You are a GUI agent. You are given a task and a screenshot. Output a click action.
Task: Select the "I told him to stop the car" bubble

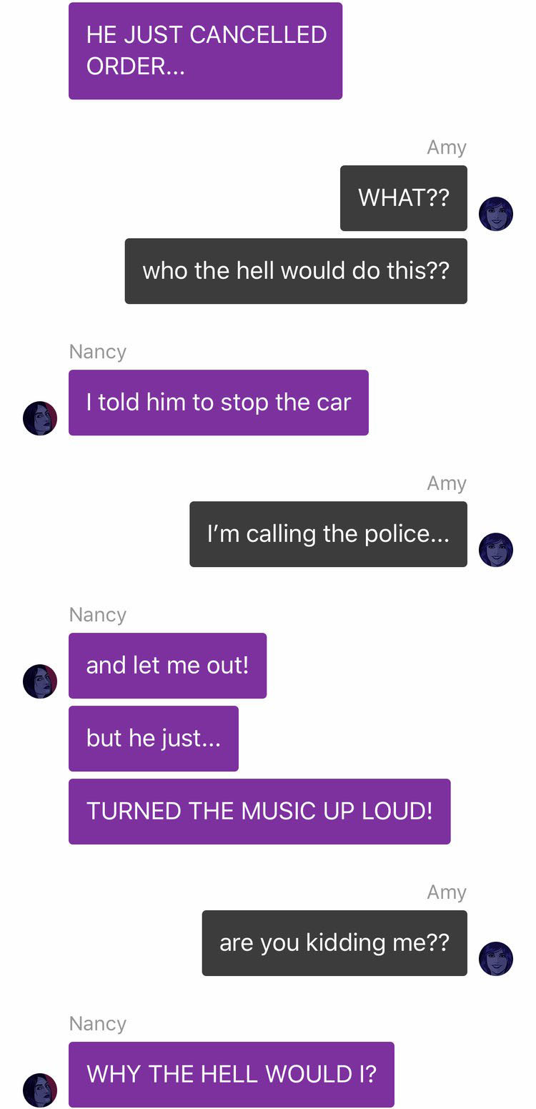click(x=219, y=403)
